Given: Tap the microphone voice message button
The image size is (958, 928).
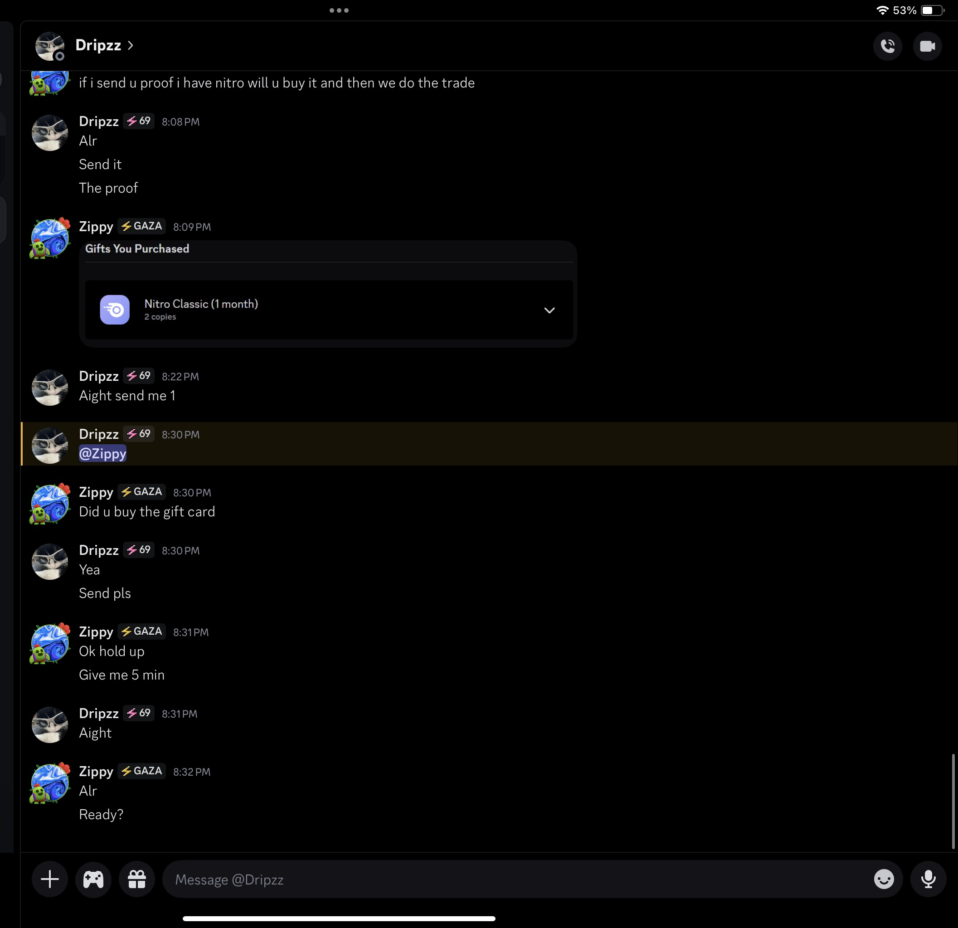Looking at the screenshot, I should 928,879.
